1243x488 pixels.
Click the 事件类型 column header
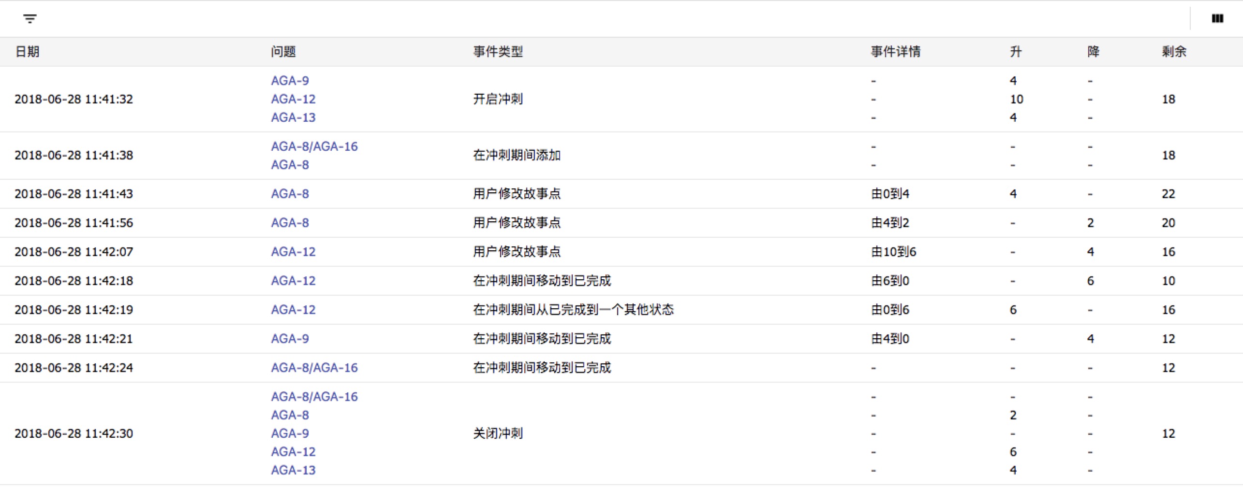[498, 52]
